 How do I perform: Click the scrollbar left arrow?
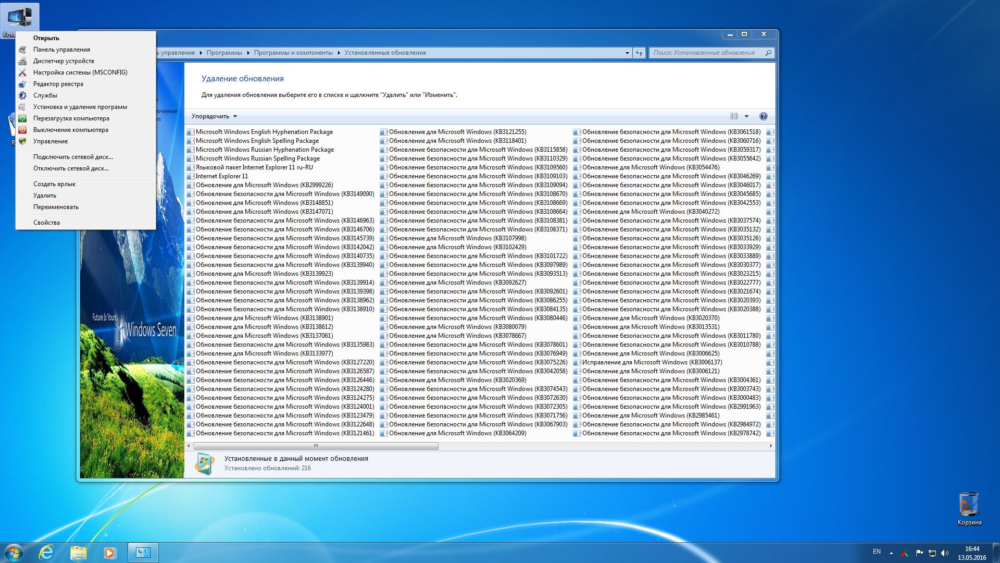[189, 446]
